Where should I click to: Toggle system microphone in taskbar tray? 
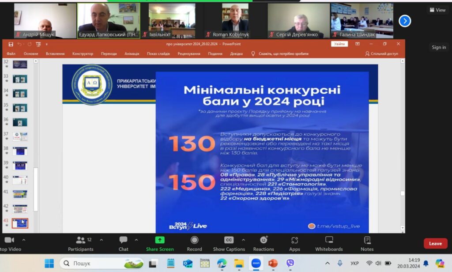tap(339, 263)
